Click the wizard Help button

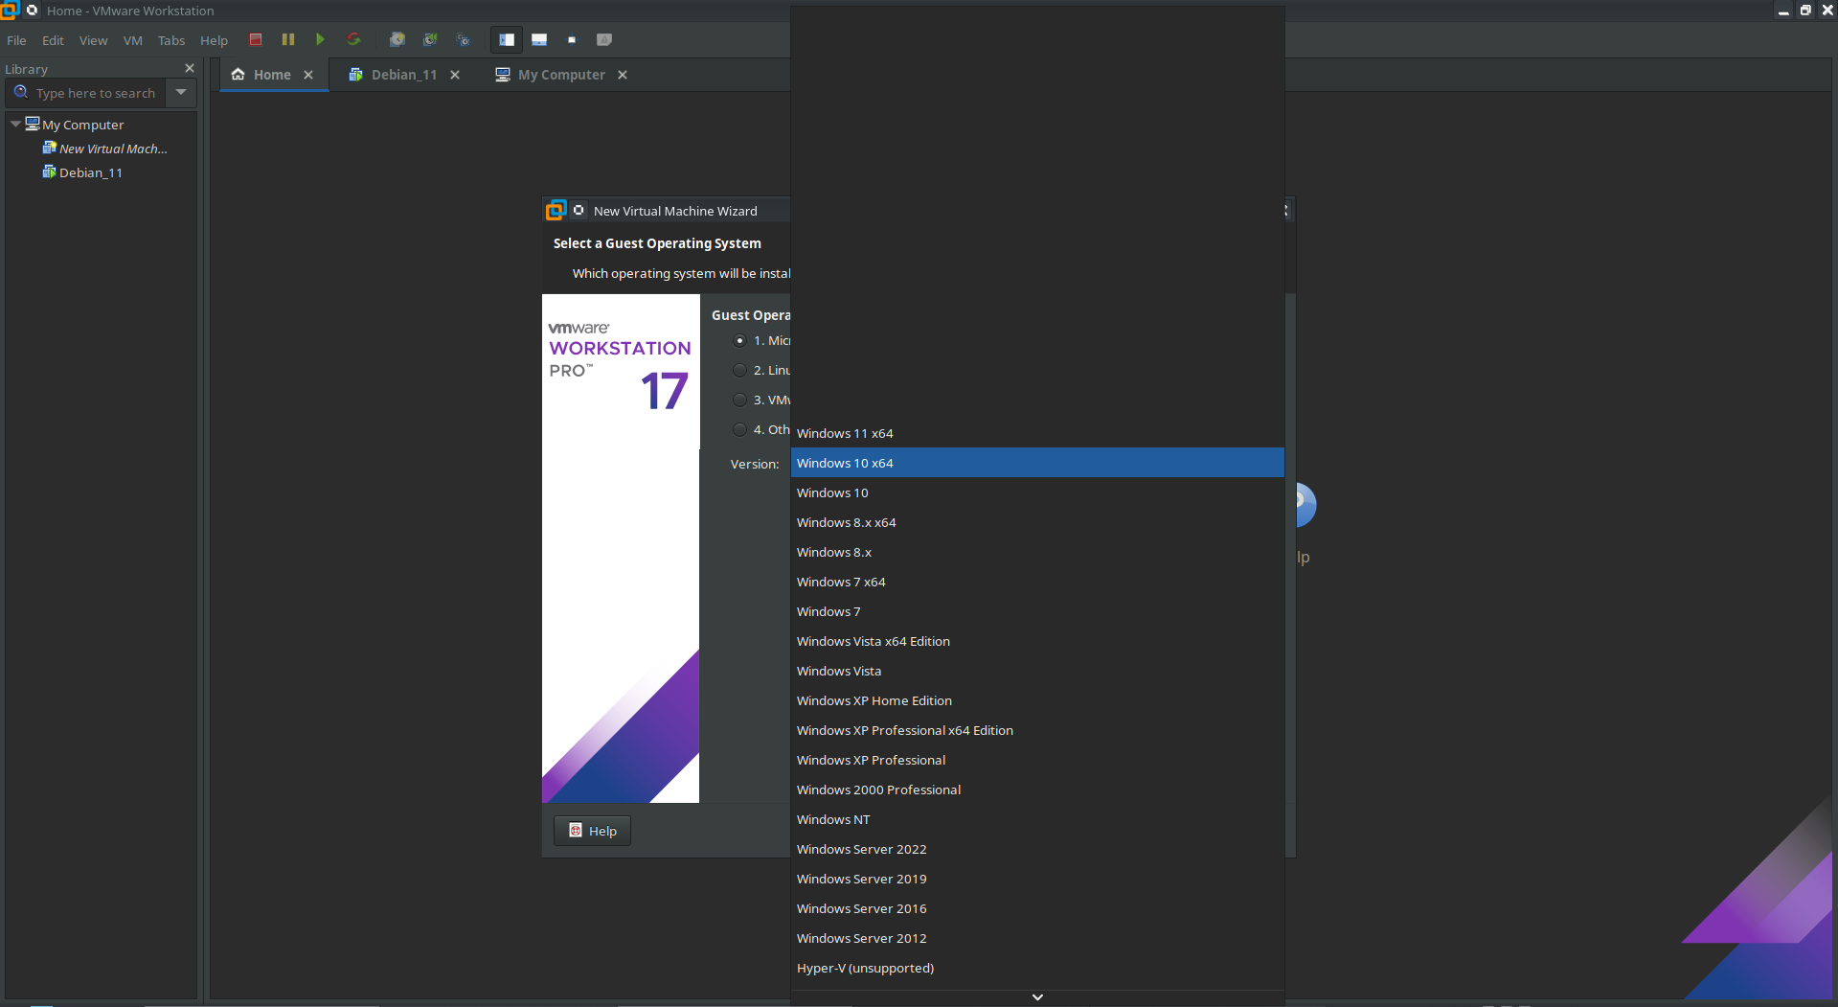point(592,831)
